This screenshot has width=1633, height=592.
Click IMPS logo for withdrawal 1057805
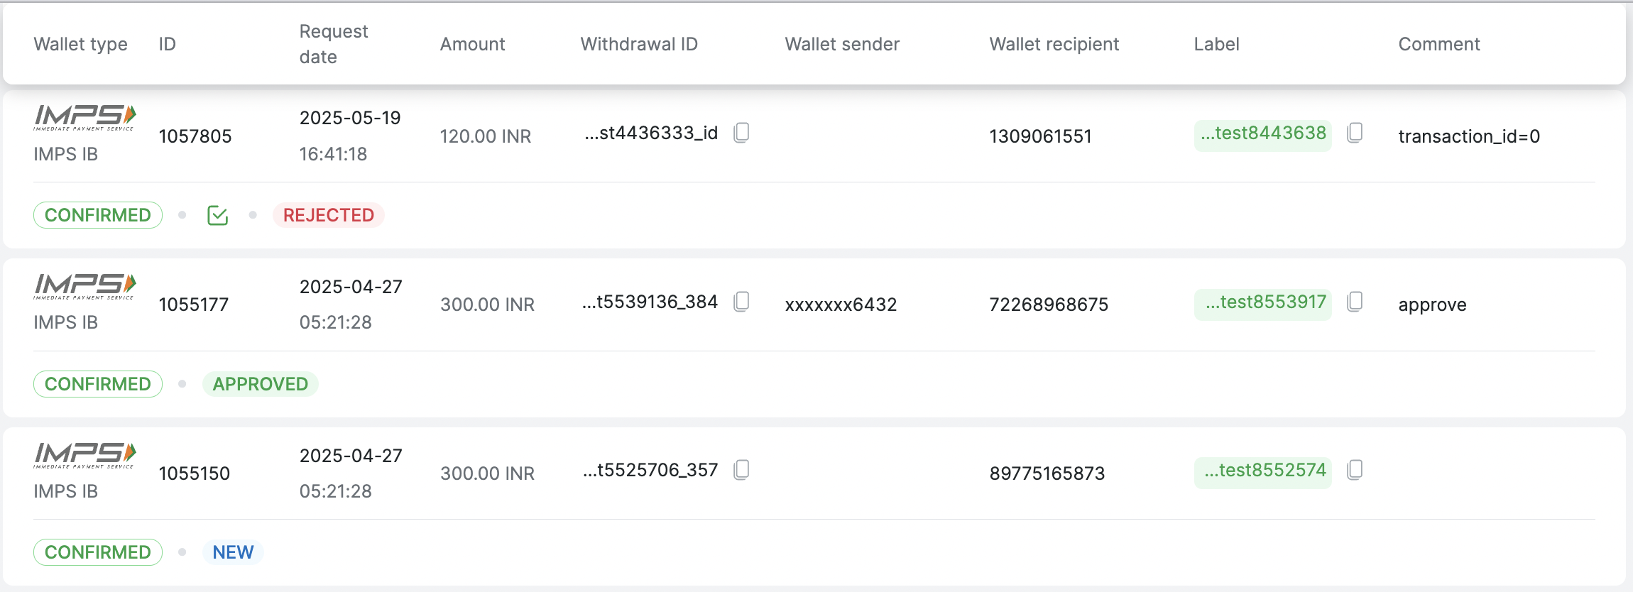(84, 117)
